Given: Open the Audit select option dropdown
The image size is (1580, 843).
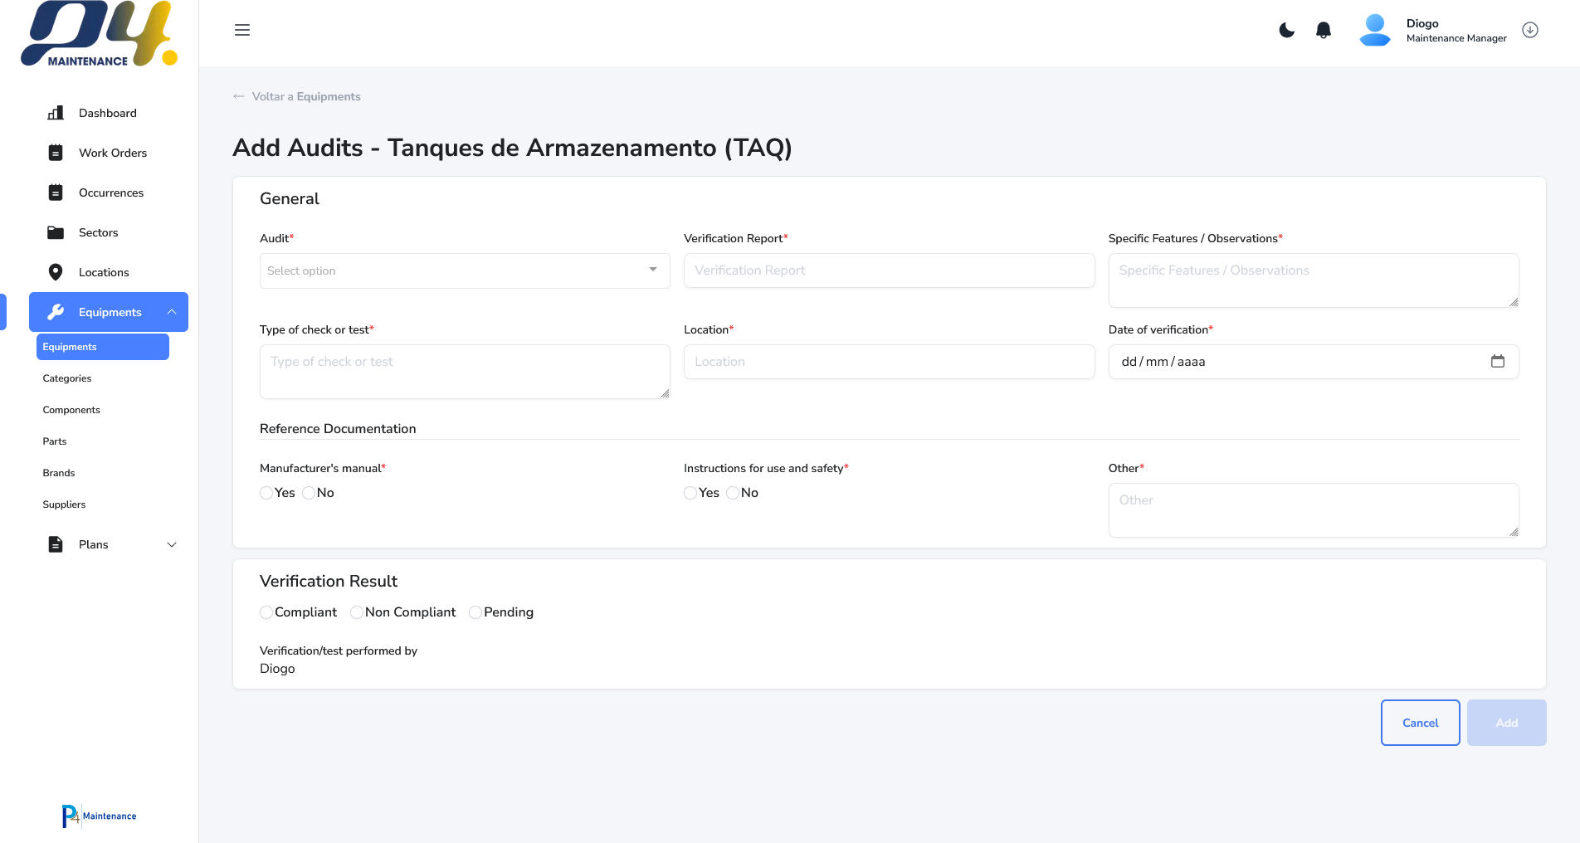Looking at the screenshot, I should (464, 271).
